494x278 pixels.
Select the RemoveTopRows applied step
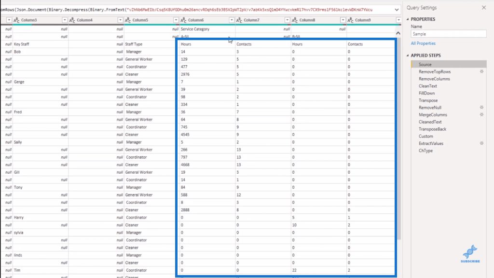point(435,71)
